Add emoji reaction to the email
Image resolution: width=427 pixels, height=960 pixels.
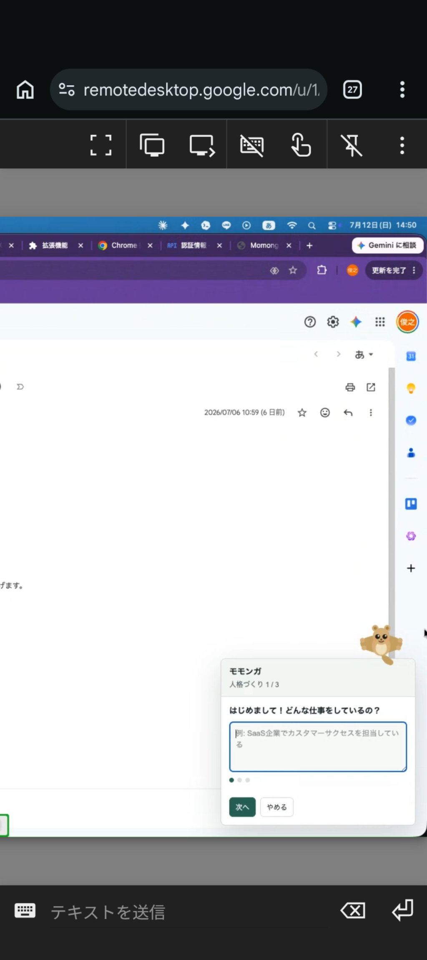click(325, 413)
